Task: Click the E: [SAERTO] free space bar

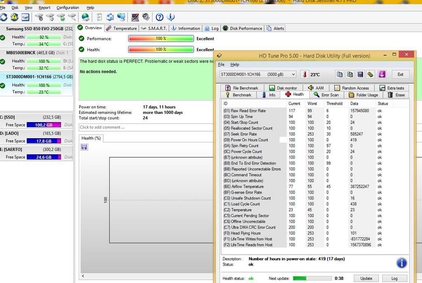Action: pos(44,157)
